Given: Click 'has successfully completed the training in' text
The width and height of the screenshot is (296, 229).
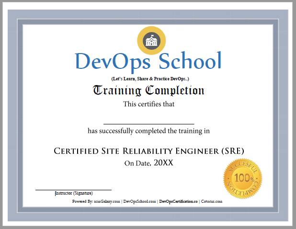Looking at the screenshot, I should pos(148,131).
